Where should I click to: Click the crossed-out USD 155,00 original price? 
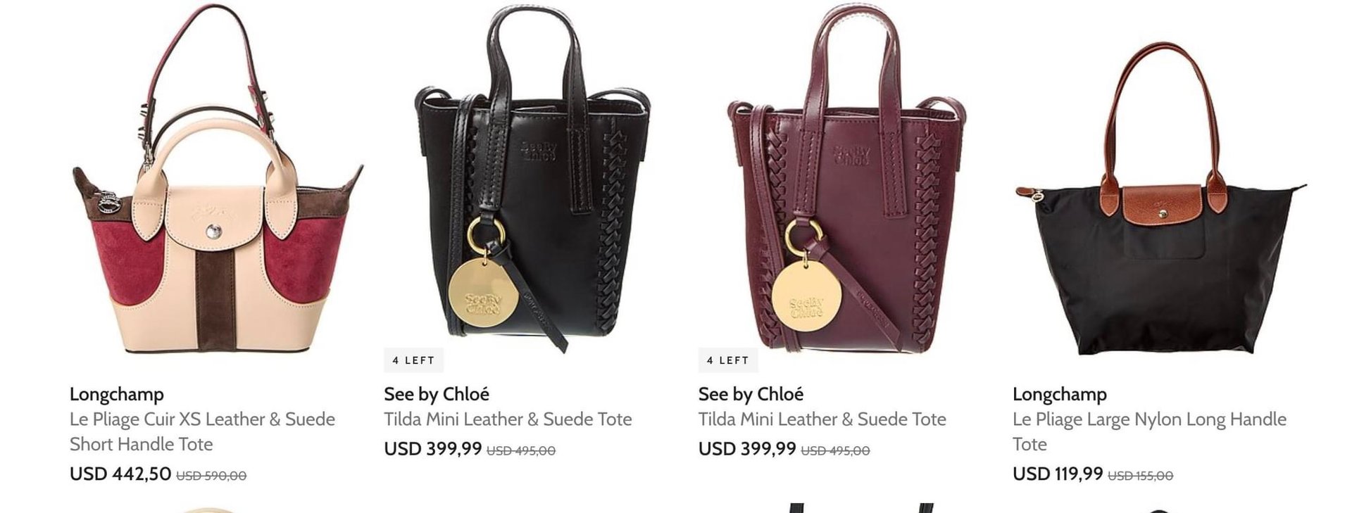pyautogui.click(x=1141, y=476)
